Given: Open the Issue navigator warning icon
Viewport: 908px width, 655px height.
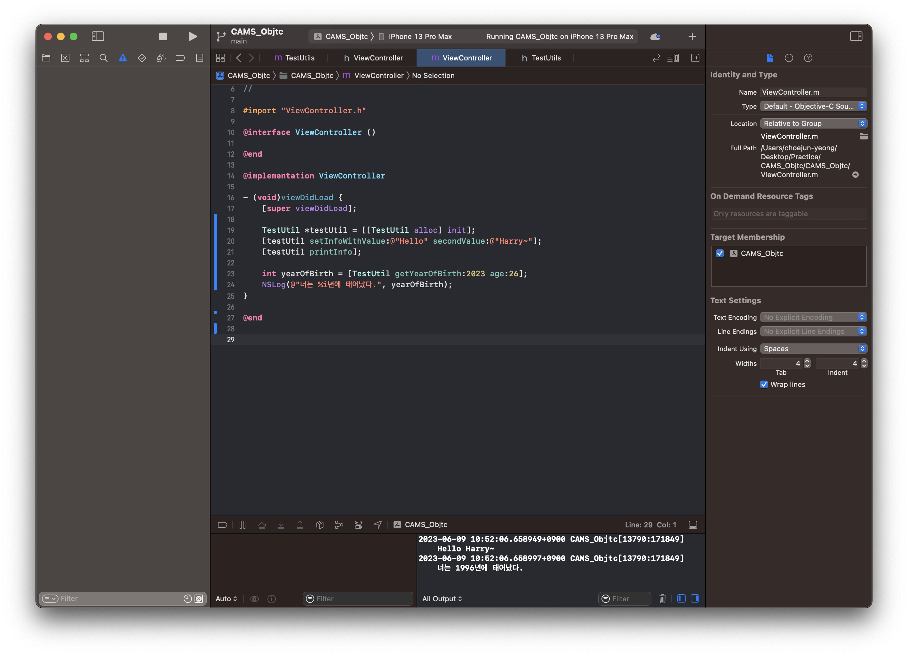Looking at the screenshot, I should pos(123,58).
